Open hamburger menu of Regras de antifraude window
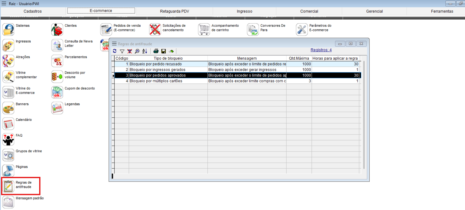 [x=114, y=44]
